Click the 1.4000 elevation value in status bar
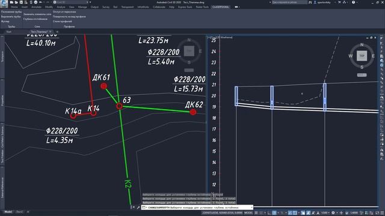 click(x=354, y=213)
